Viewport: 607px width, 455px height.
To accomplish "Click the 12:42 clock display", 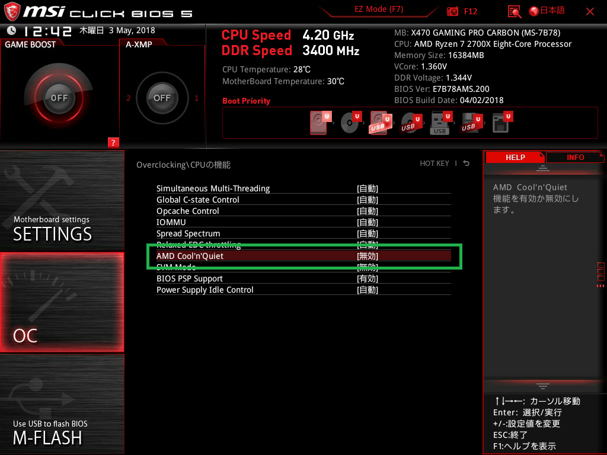I will (x=47, y=31).
